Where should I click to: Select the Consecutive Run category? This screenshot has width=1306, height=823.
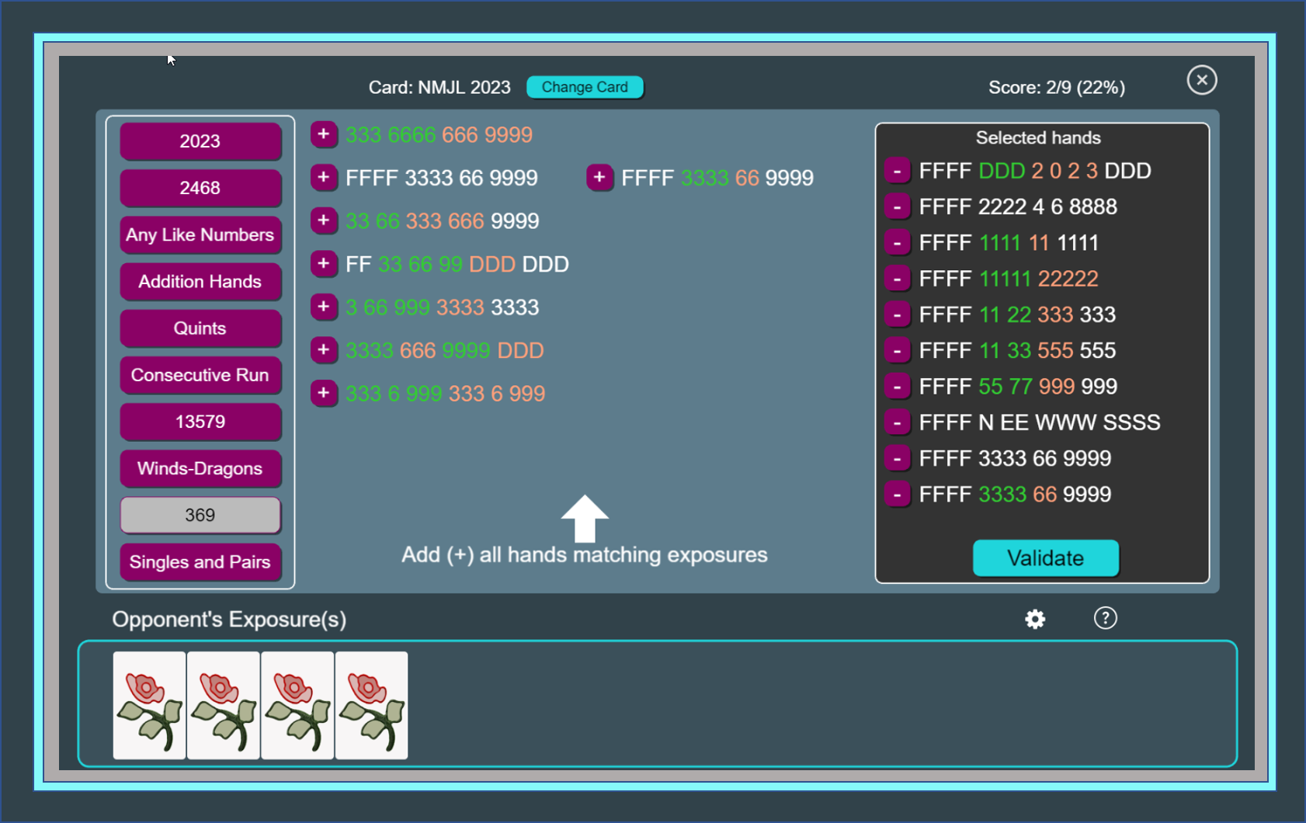pos(200,375)
